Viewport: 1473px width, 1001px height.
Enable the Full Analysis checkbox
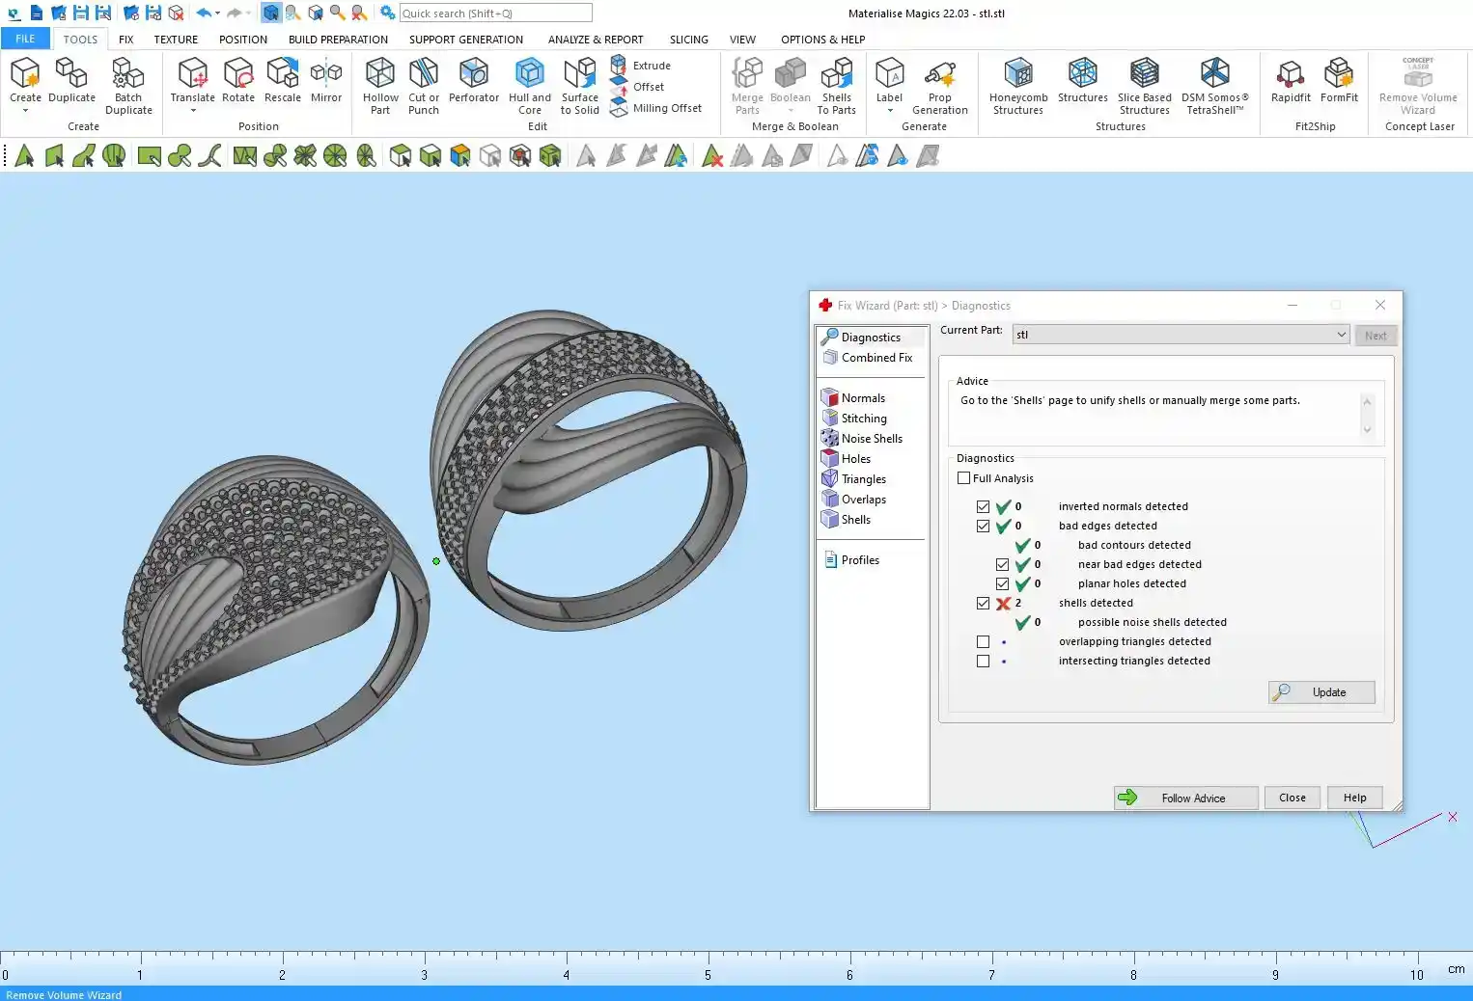pos(963,478)
